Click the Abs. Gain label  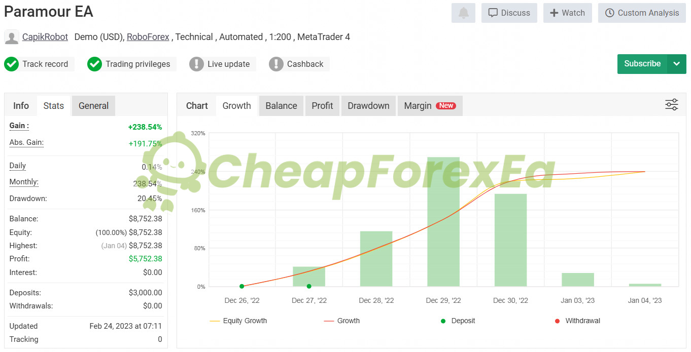(x=26, y=142)
